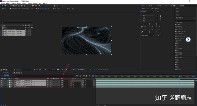
Task: Choose the Pen tool
Action: click(x=22, y=6)
